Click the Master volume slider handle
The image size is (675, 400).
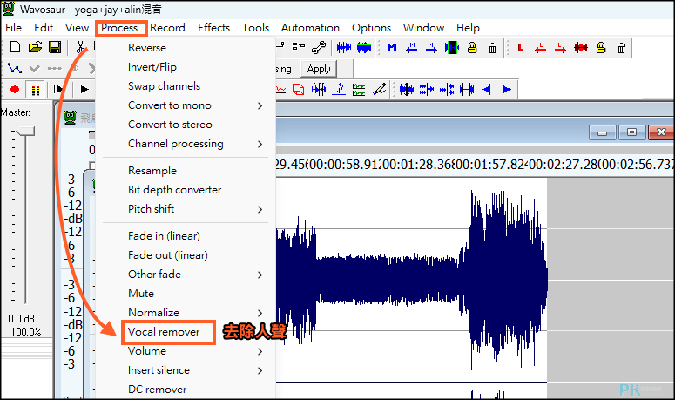25,132
